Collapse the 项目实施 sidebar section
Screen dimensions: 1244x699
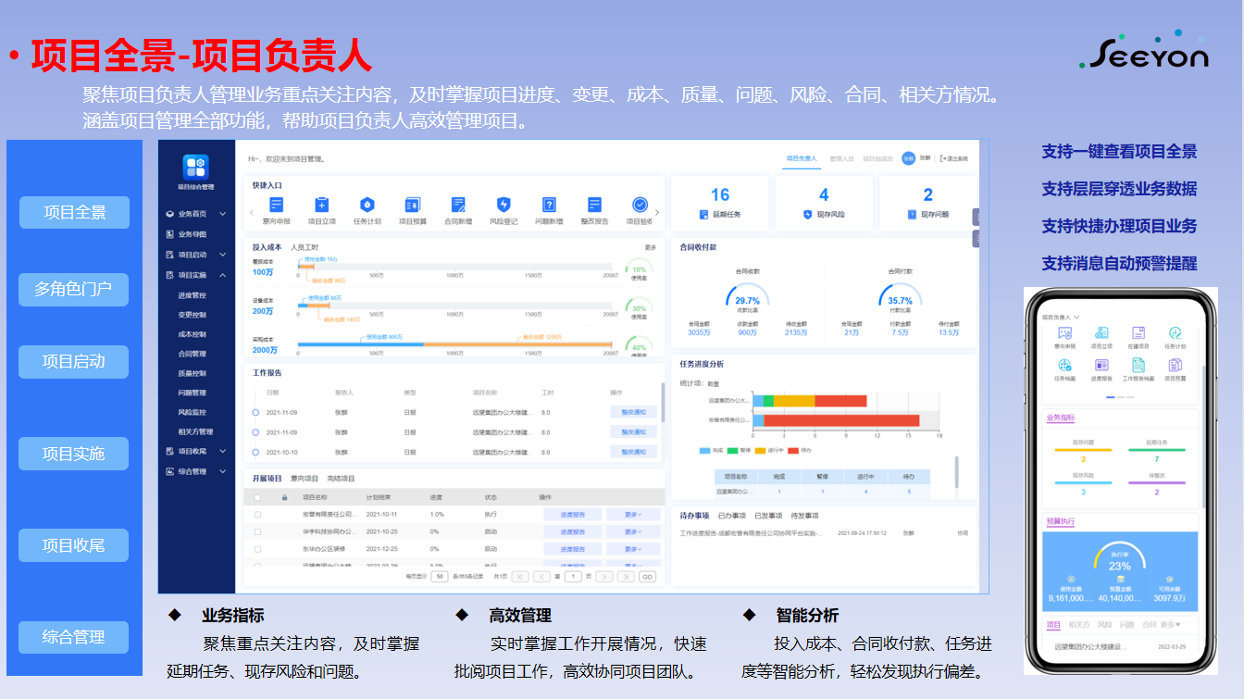[x=224, y=275]
